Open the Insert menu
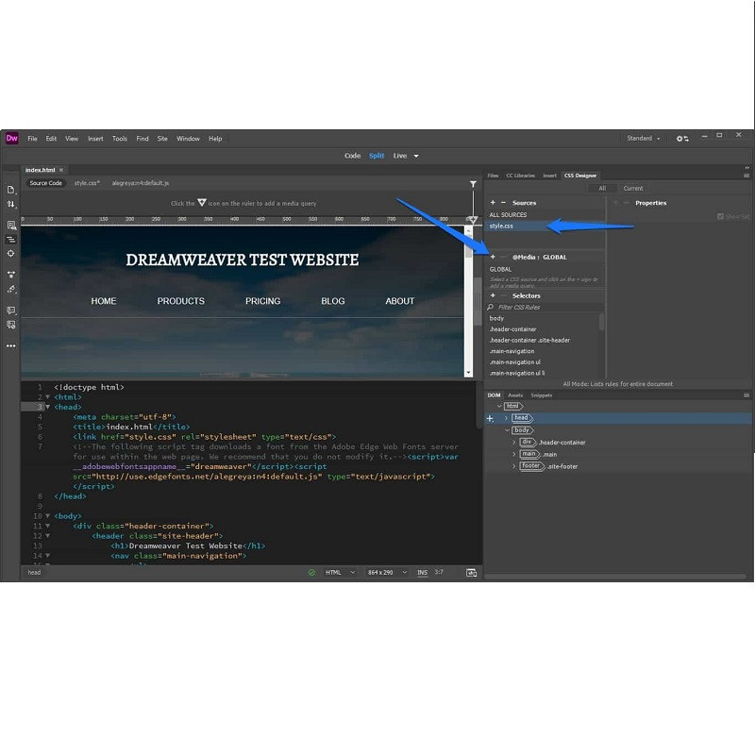755x755 pixels. [95, 139]
